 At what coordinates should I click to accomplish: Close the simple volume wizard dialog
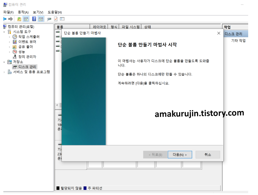219,33
